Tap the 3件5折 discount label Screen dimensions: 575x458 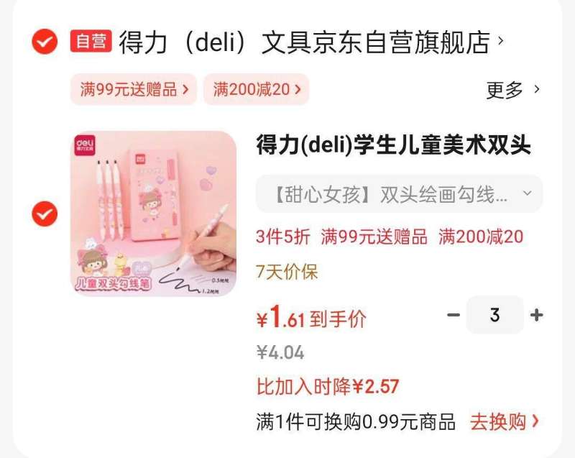point(283,237)
